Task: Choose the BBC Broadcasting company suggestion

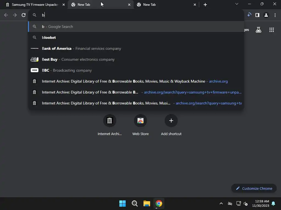Action: coord(136,70)
